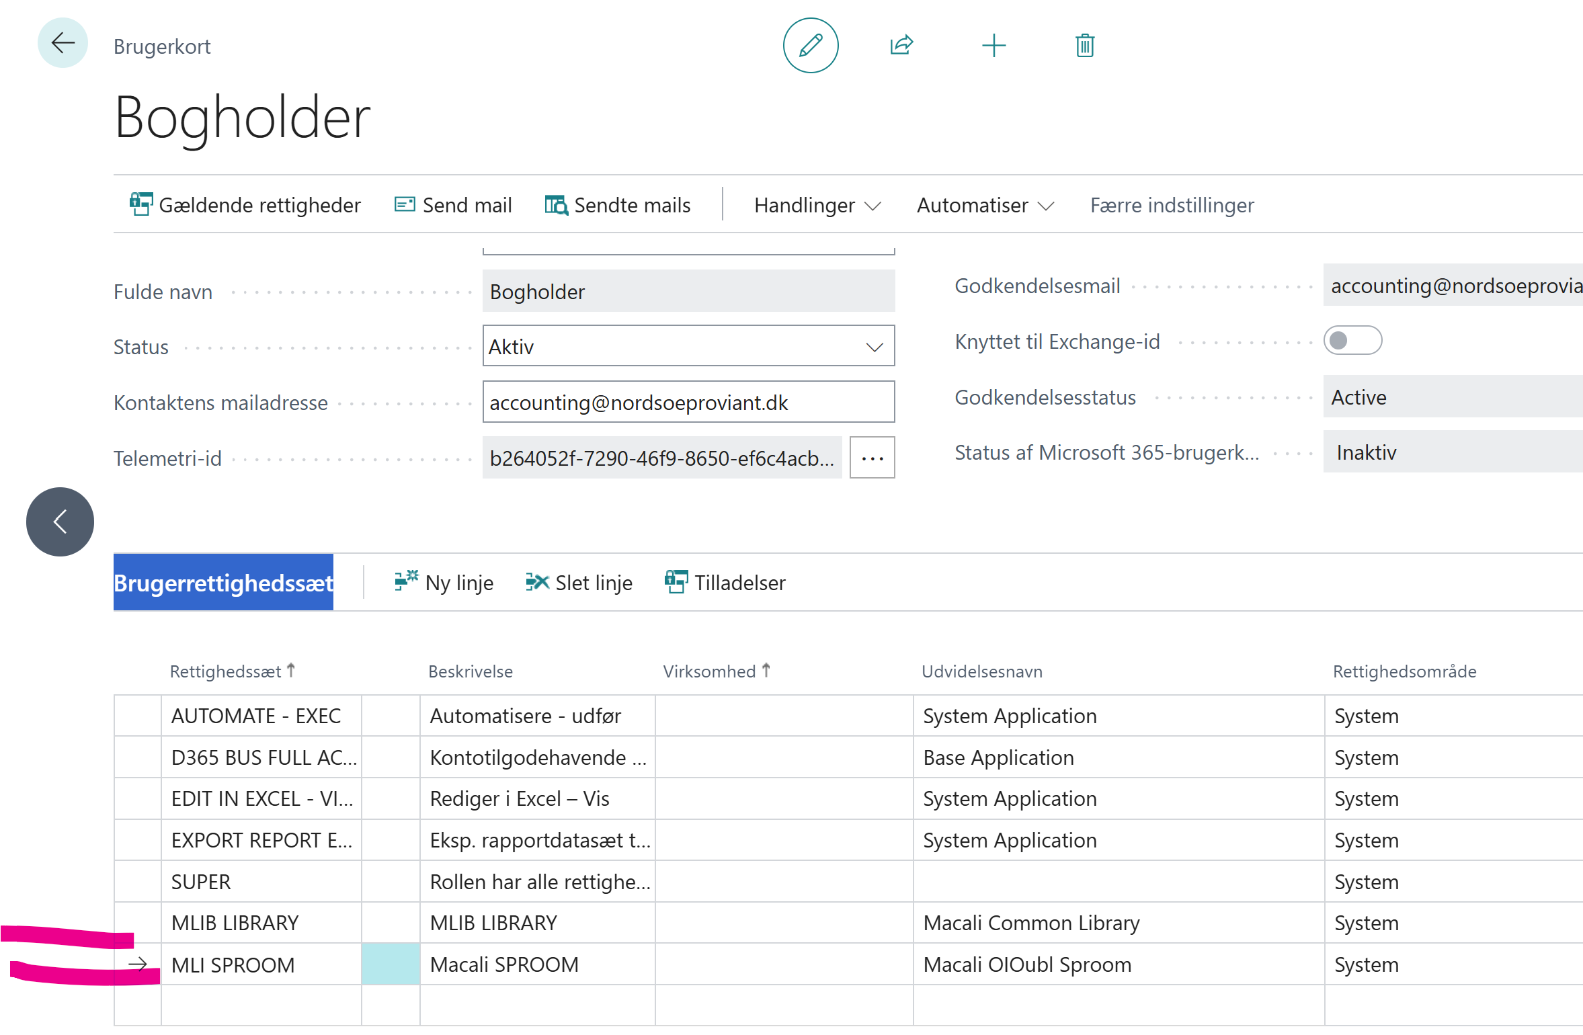Select the Brugerrettighedssæt tab
1583x1035 pixels.
click(223, 583)
